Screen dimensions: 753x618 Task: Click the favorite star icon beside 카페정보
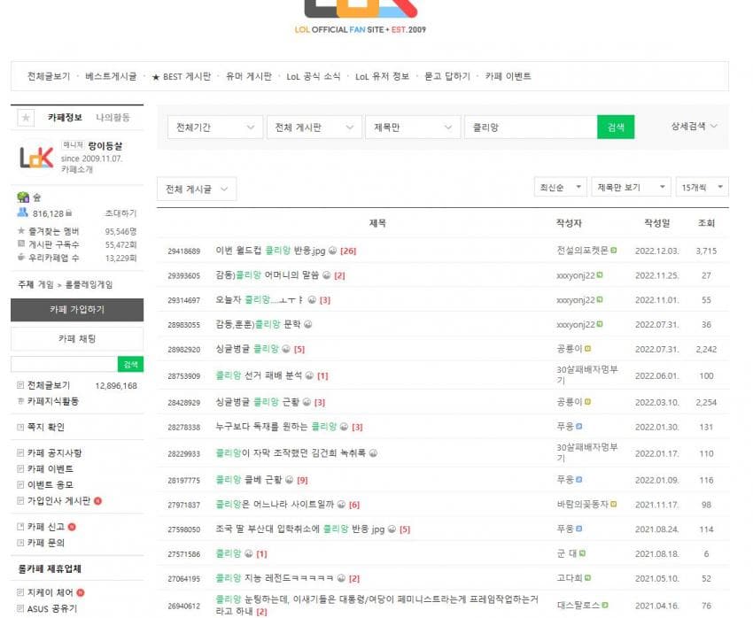26,118
